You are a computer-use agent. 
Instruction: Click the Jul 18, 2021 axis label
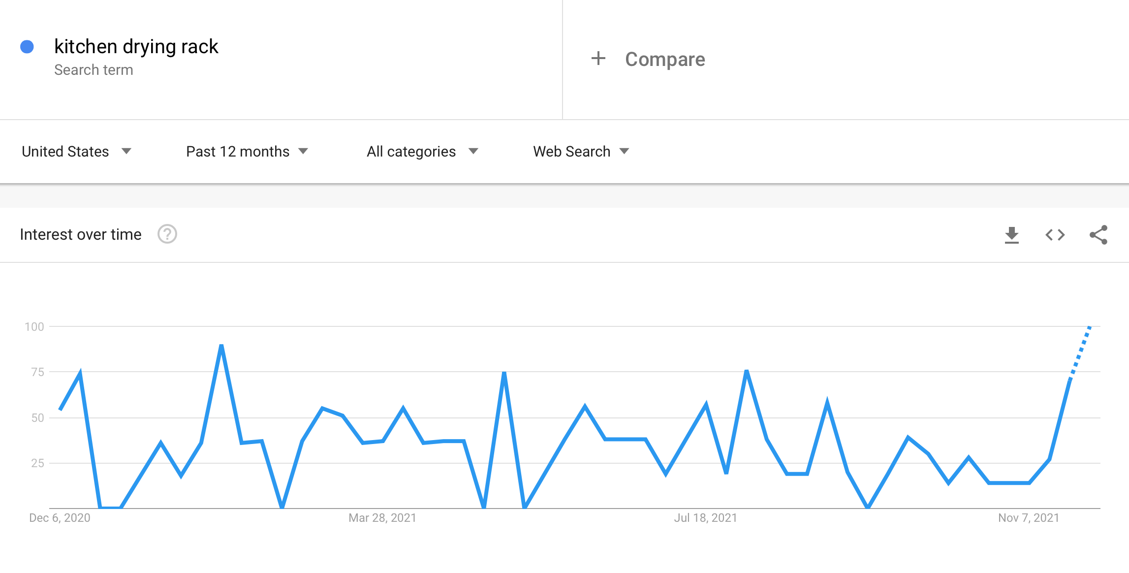(x=705, y=518)
